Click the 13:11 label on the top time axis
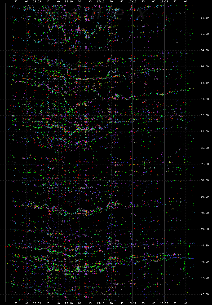The height and width of the screenshot is (305, 212). coord(101,1)
